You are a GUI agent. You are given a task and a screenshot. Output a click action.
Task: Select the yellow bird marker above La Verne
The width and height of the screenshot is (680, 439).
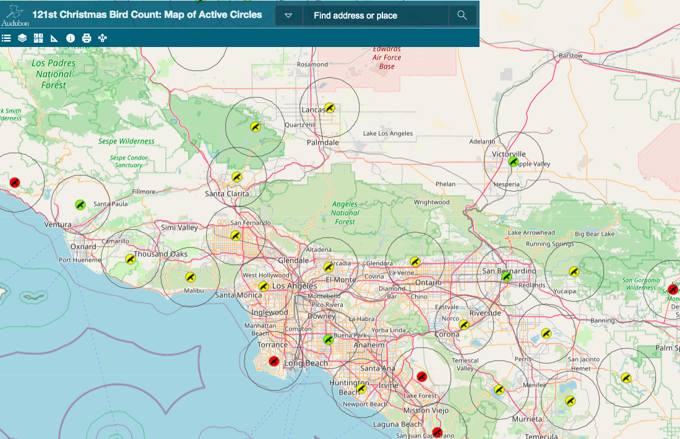point(415,262)
